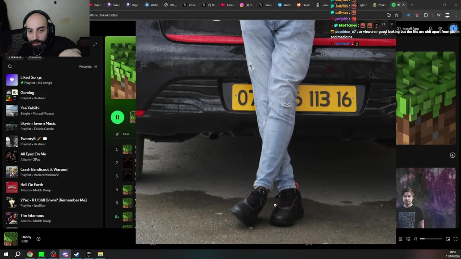Screen dimensions: 461x259
Task: Open the Windows Start menu
Action: coord(6,254)
